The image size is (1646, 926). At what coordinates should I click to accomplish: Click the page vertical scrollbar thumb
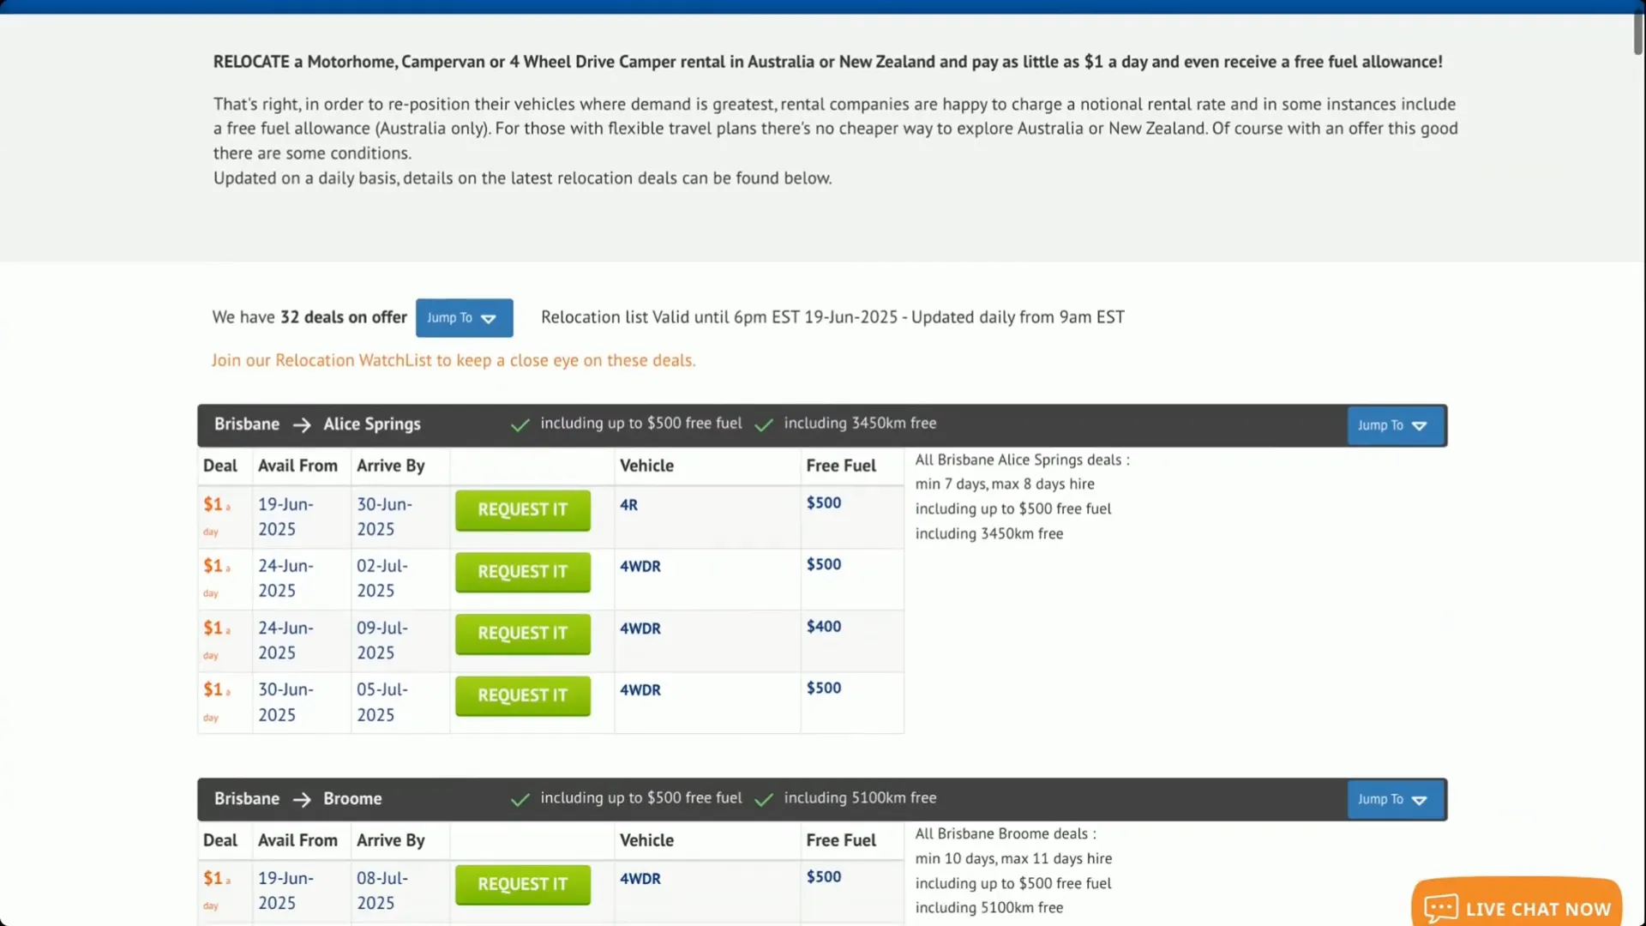(x=1637, y=30)
